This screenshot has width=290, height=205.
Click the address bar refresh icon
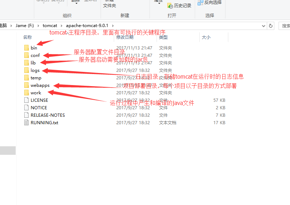271,26
